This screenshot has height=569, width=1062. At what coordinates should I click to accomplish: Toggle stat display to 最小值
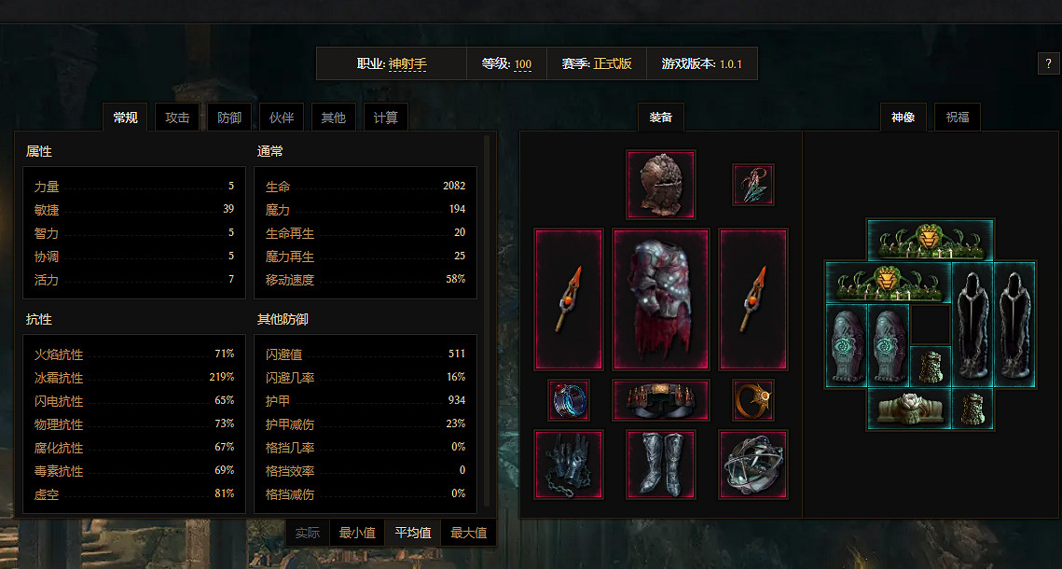click(x=357, y=533)
